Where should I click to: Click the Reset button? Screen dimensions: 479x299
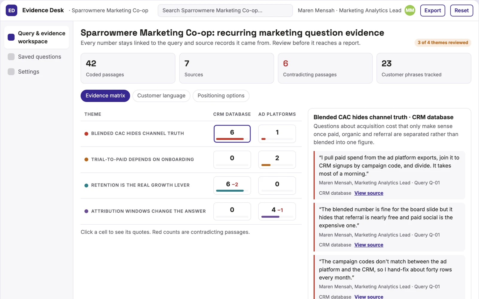click(461, 10)
